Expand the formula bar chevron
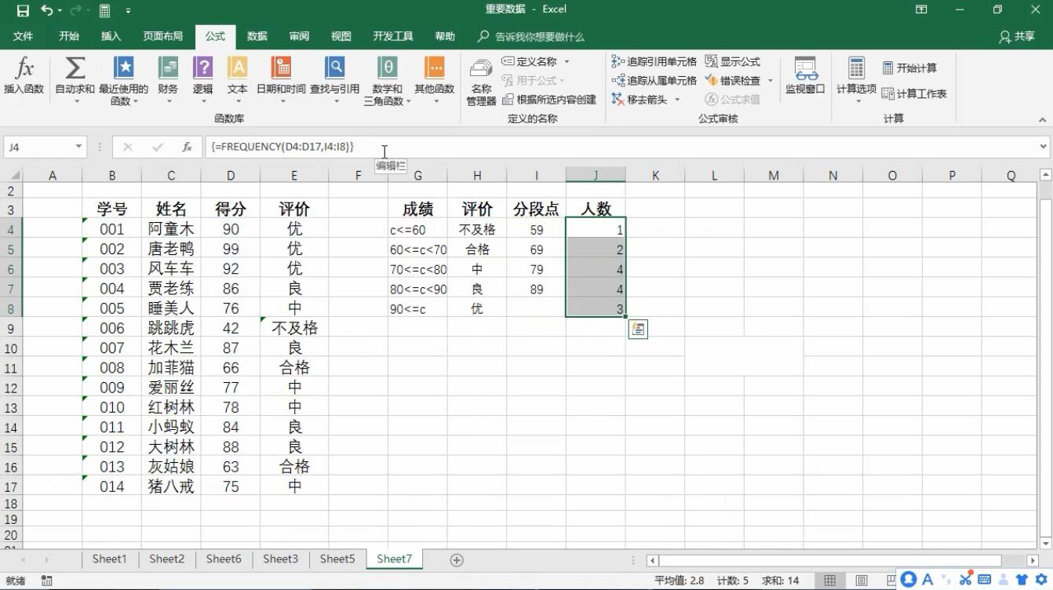Screen dimensions: 1053x590 pyautogui.click(x=1044, y=147)
